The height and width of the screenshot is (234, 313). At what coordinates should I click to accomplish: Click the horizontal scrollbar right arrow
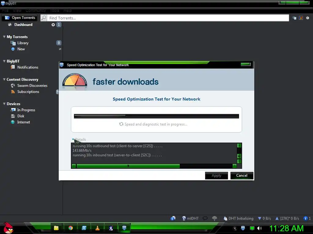(x=234, y=166)
